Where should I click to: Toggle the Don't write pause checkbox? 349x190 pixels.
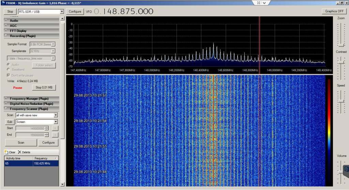click(8, 76)
